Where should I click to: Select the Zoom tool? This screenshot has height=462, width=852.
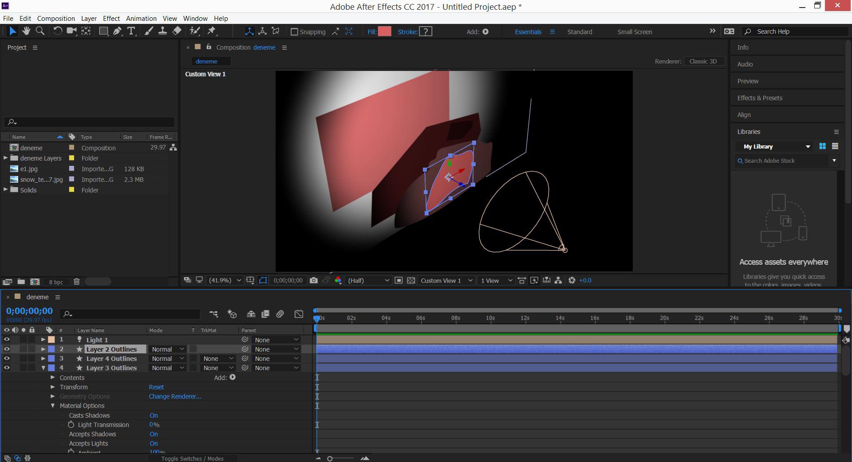40,31
